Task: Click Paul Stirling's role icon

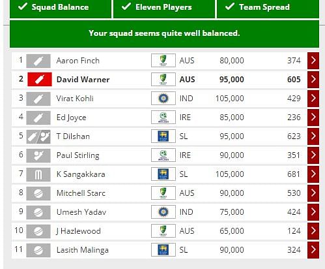Action: point(38,155)
